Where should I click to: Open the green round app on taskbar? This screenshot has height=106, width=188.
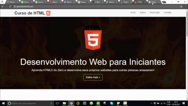[x=91, y=103]
